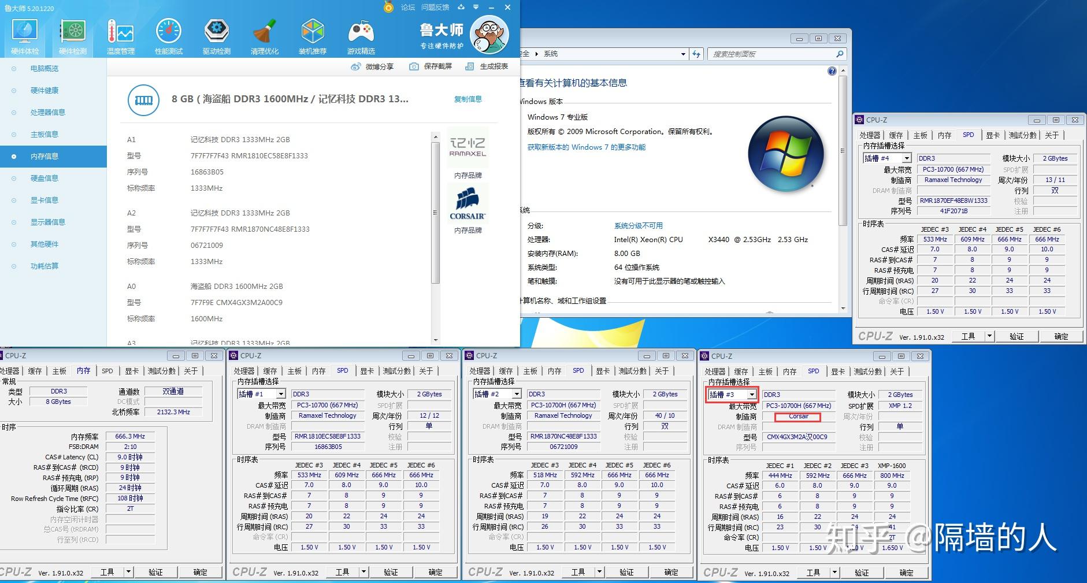1087x583 pixels.
Task: Click 确定 button in slot #3 CPU-Z window
Action: tap(906, 573)
